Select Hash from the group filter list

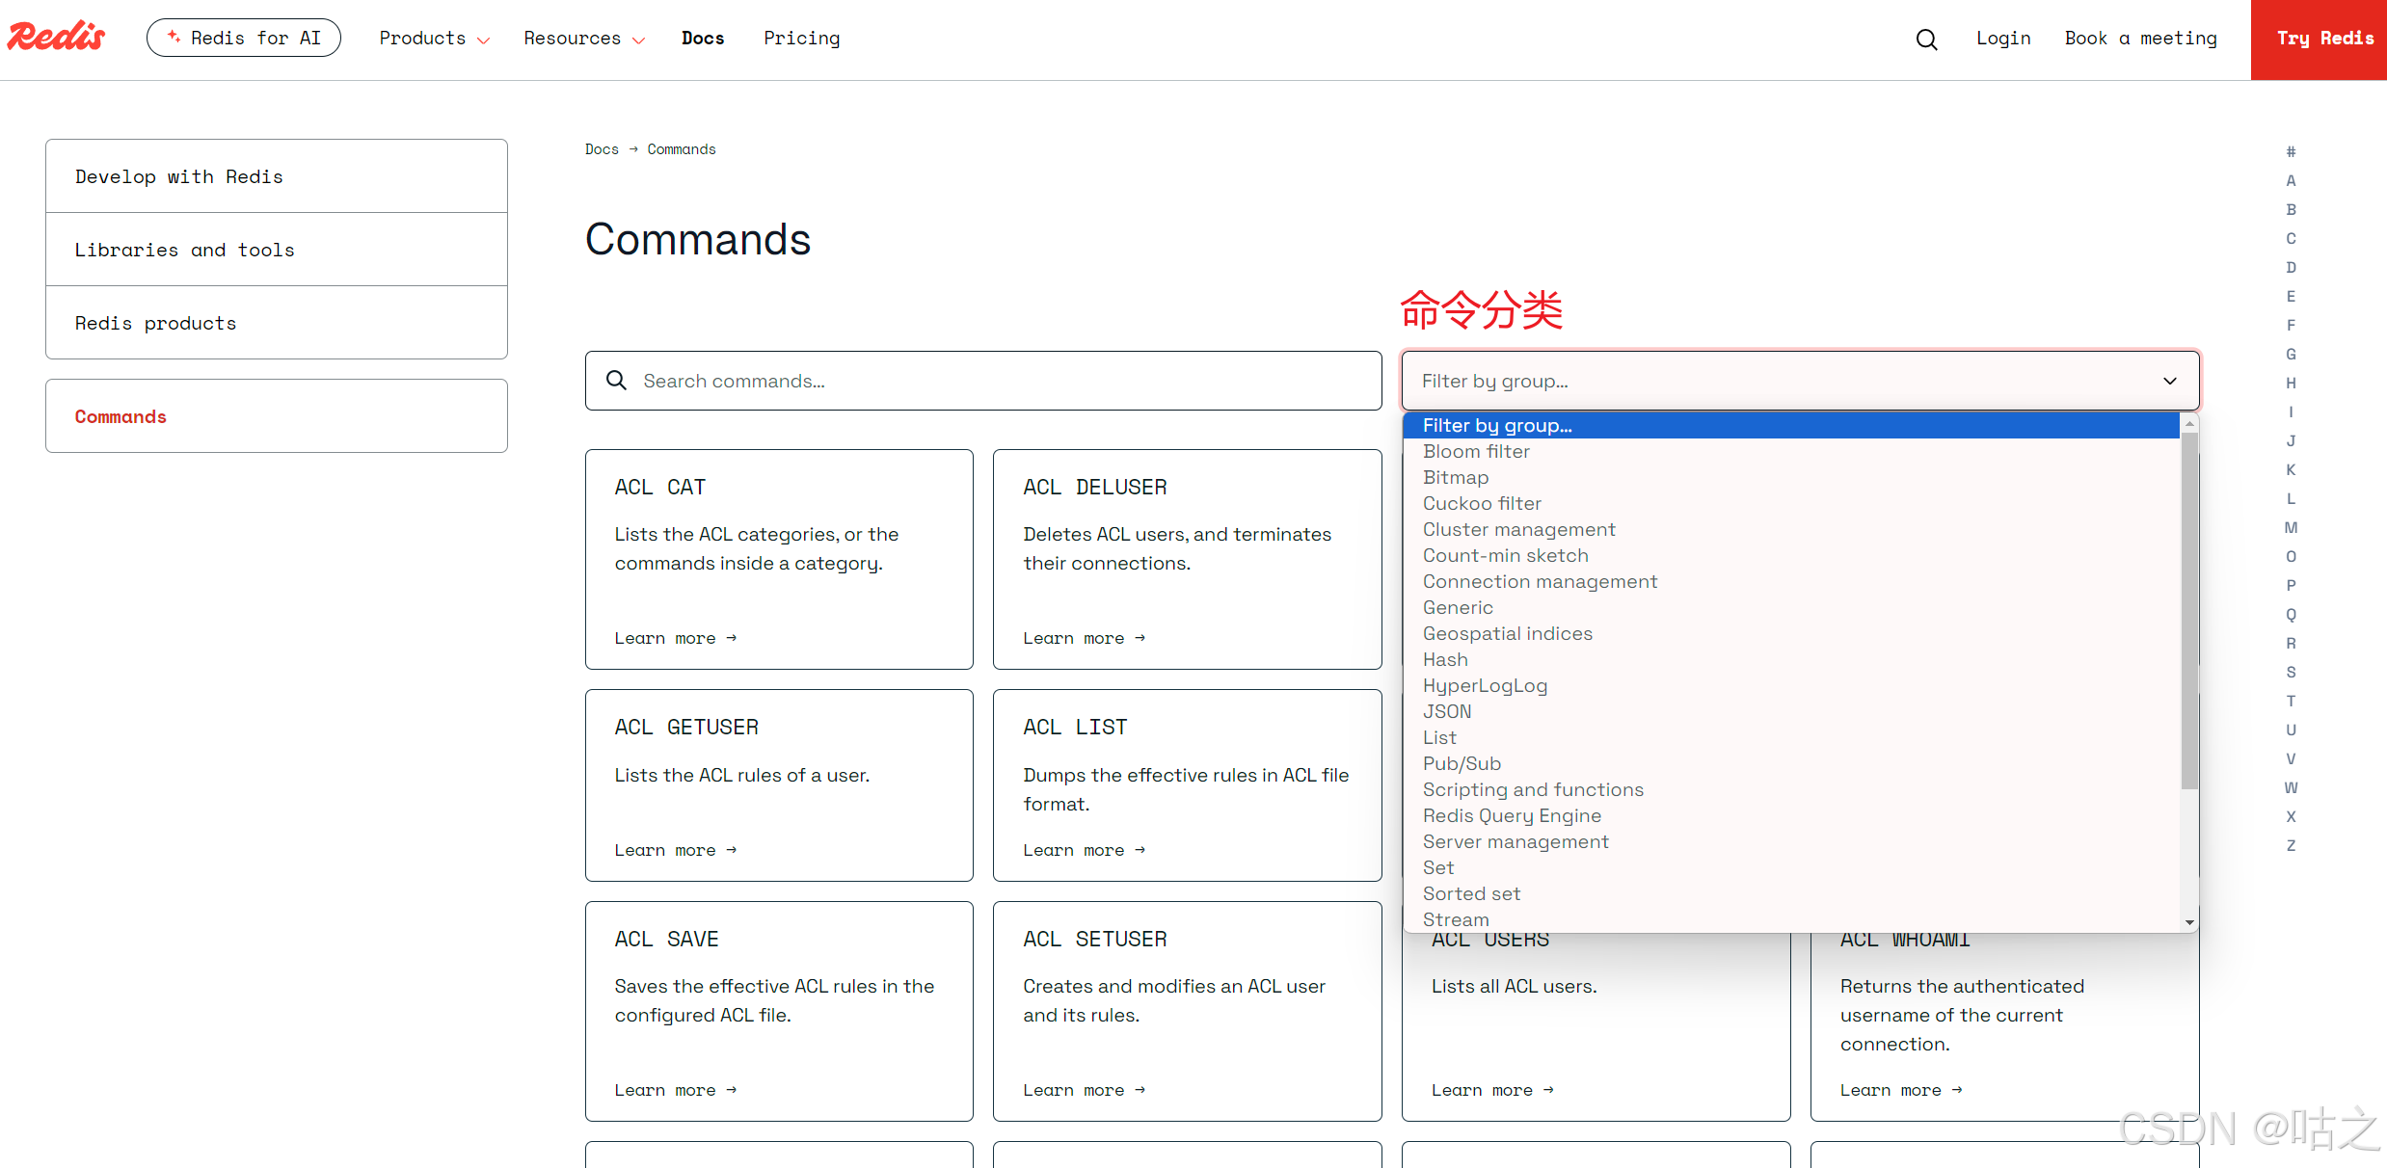point(1445,659)
